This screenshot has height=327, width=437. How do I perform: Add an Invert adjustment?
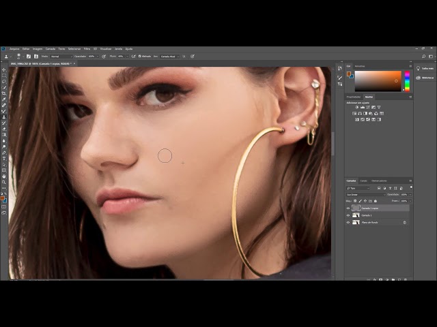[x=357, y=120]
